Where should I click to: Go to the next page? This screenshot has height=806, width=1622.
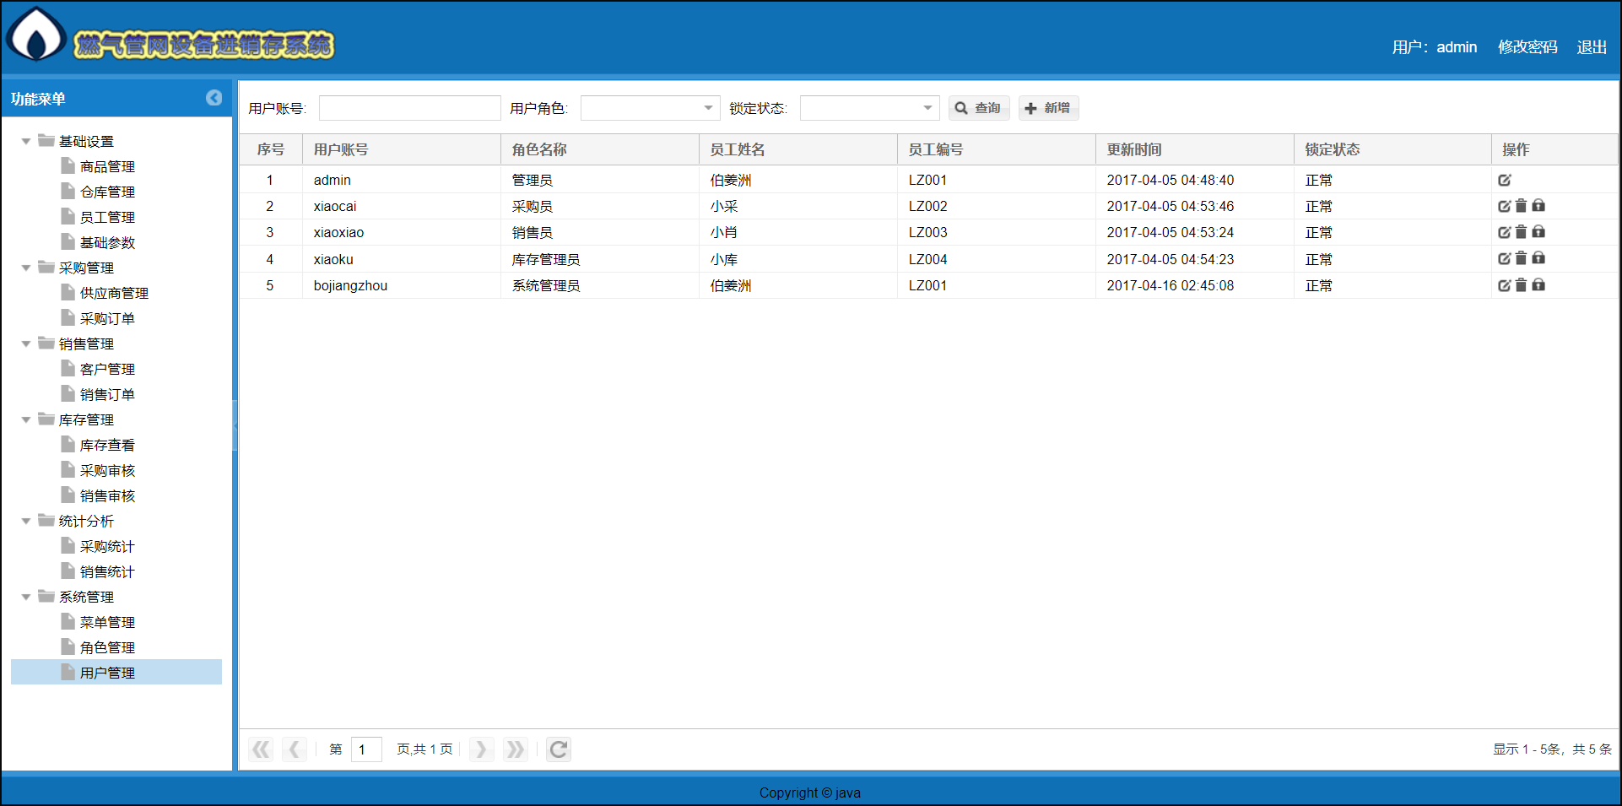481,749
